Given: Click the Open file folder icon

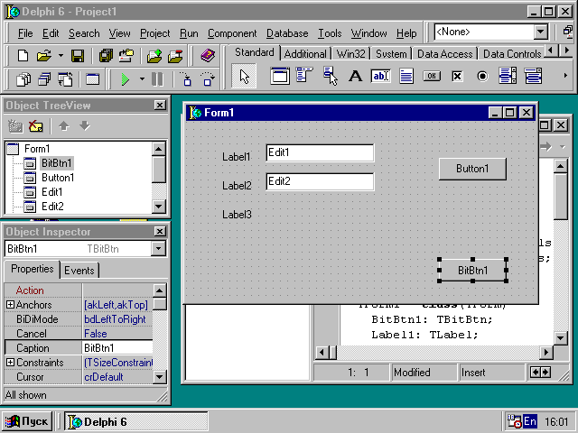Looking at the screenshot, I should click(44, 56).
